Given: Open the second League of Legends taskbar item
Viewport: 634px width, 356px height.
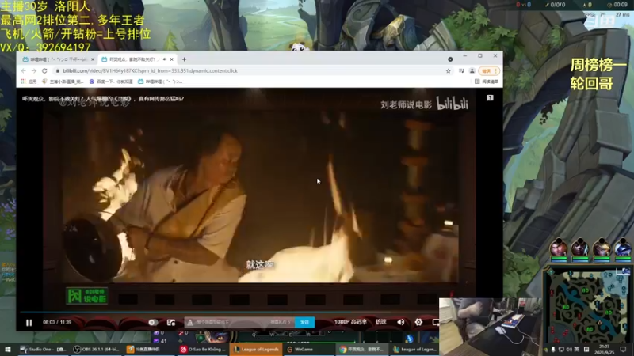Looking at the screenshot, I should tap(414, 349).
